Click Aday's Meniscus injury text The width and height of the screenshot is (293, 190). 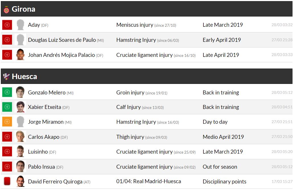135,25
